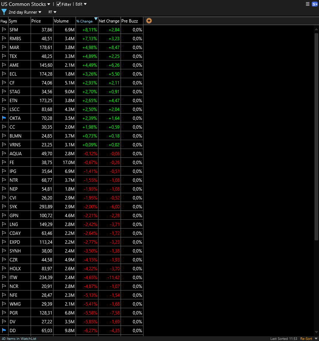
Task: Select the CVI symbol
Action: point(13,198)
